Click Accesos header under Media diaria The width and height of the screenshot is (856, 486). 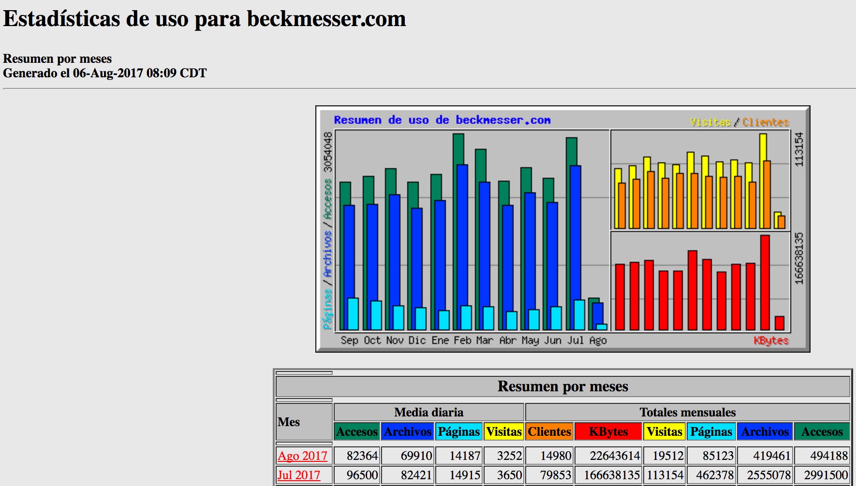[357, 431]
